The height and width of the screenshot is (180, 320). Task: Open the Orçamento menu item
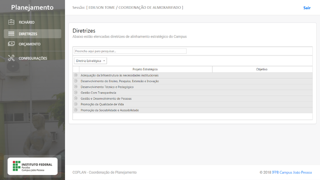point(30,44)
